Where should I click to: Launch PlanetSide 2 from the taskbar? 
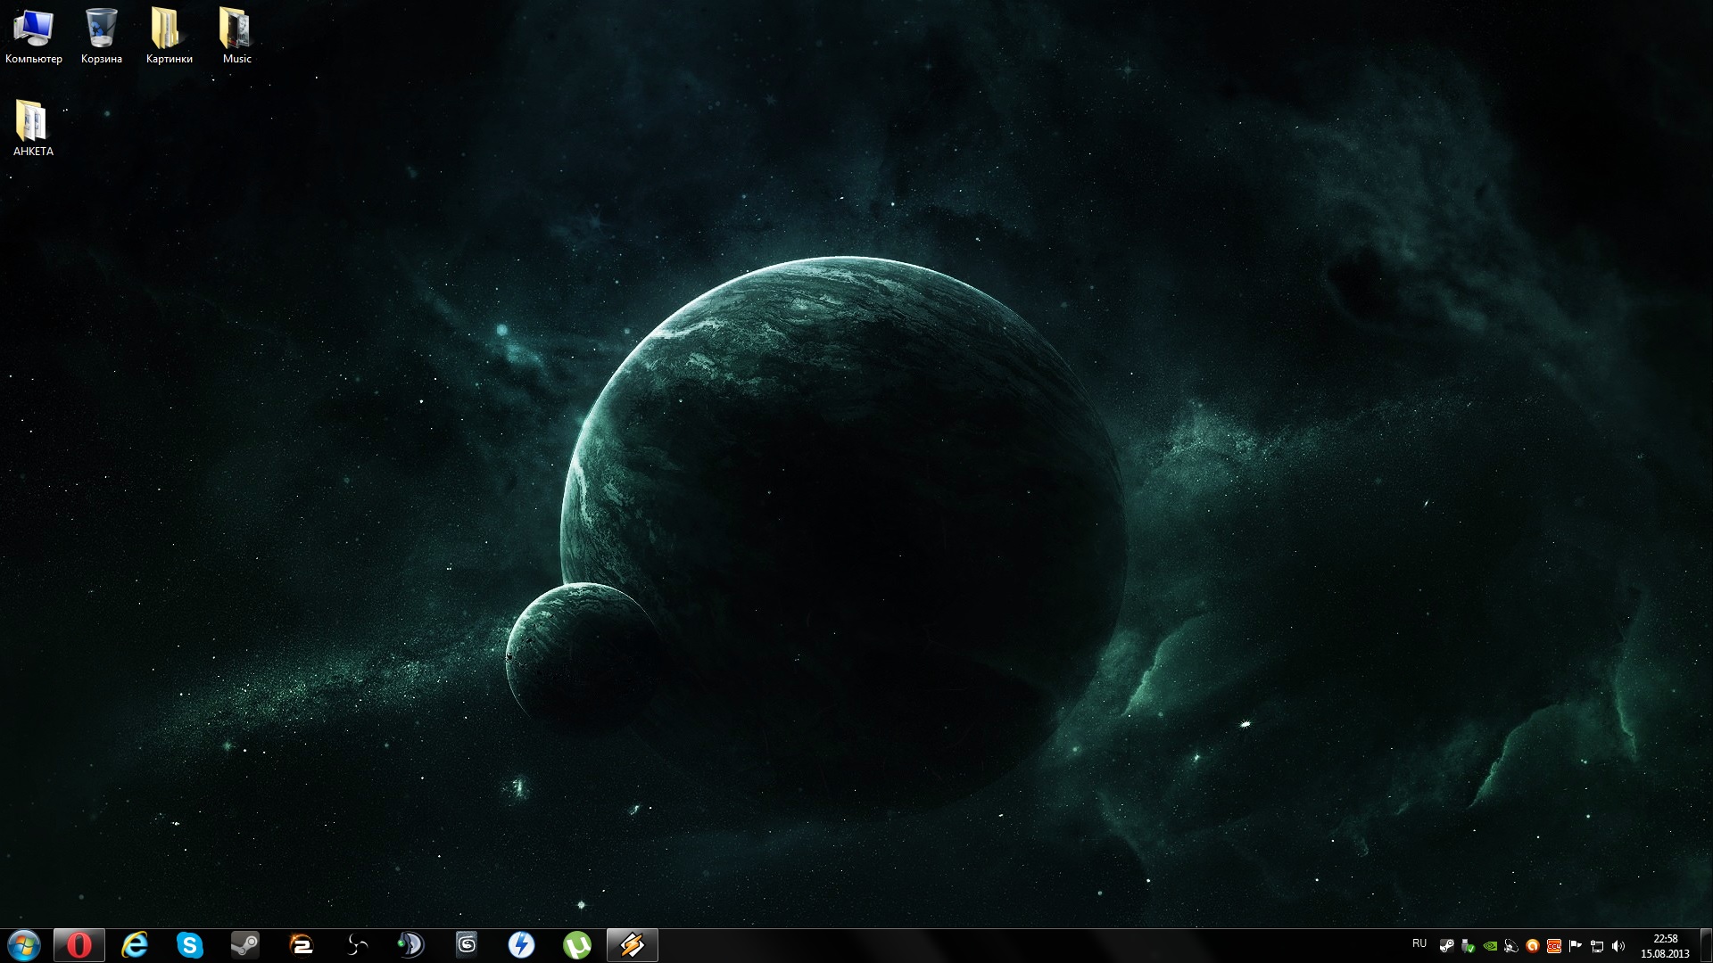[x=301, y=945]
